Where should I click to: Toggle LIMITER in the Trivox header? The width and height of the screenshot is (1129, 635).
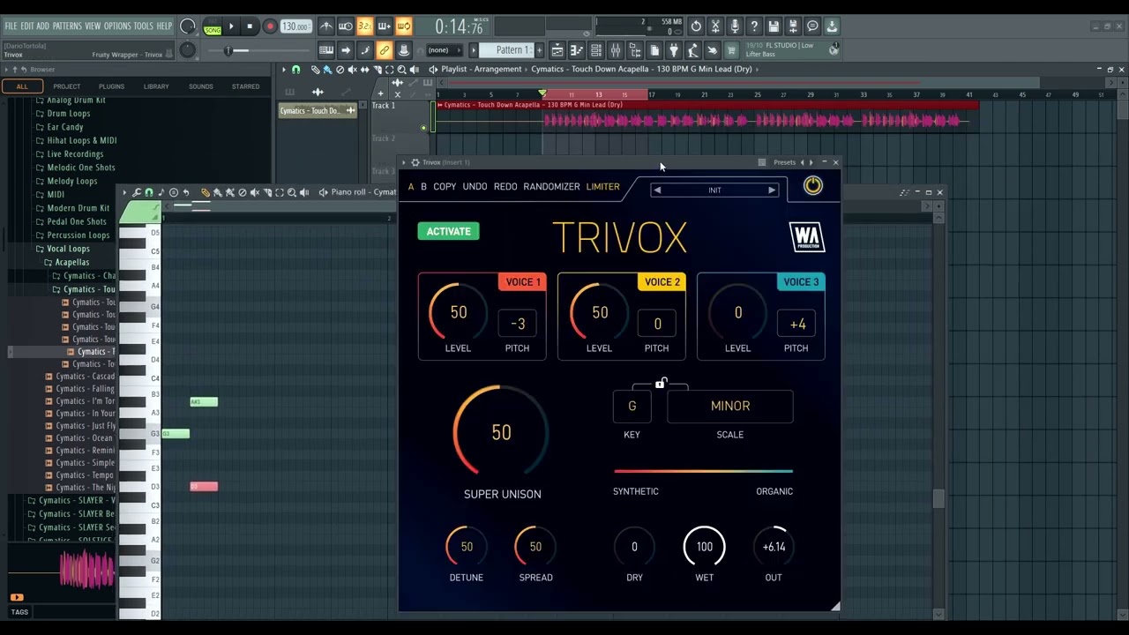[x=602, y=187]
